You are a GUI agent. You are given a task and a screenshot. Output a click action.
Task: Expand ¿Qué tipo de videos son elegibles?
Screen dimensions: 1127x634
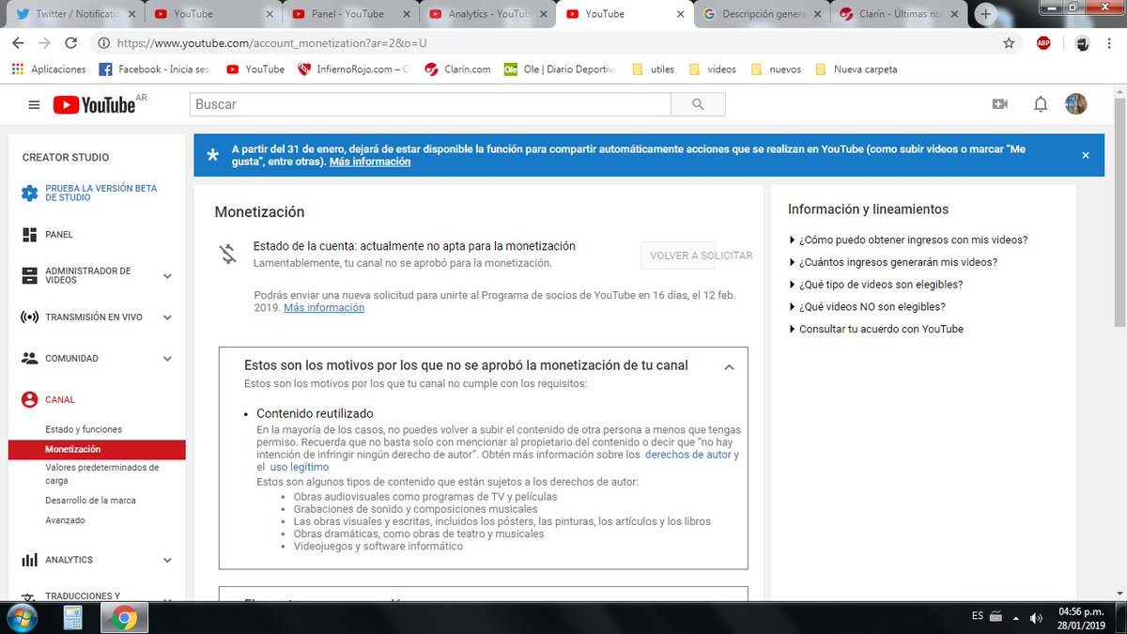click(x=875, y=285)
